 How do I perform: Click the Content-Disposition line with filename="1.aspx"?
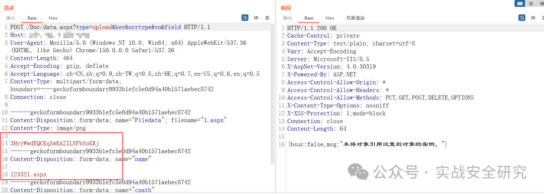pyautogui.click(x=119, y=120)
